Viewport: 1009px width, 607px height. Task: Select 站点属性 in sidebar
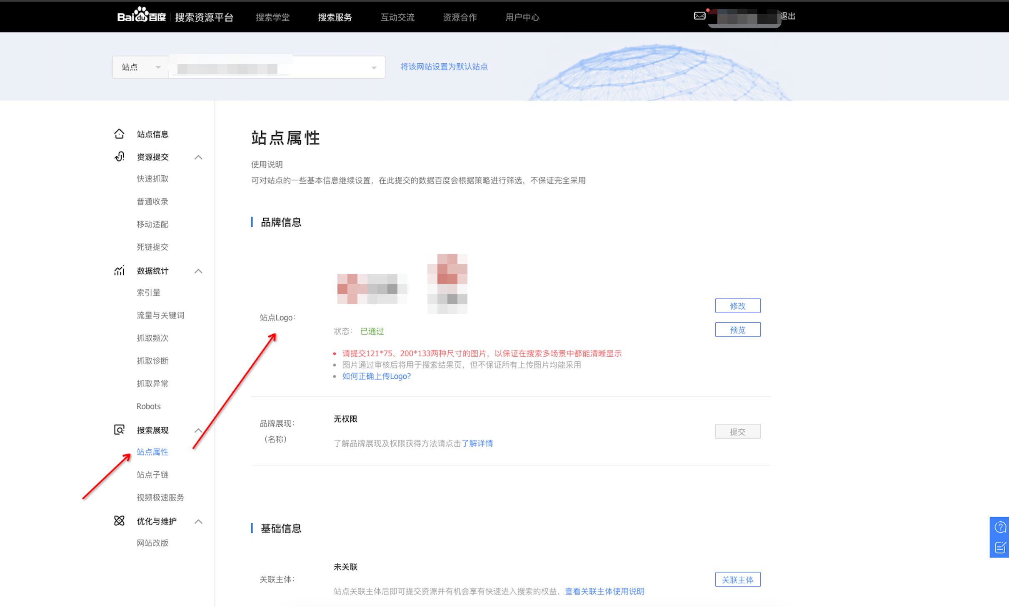[x=152, y=452]
